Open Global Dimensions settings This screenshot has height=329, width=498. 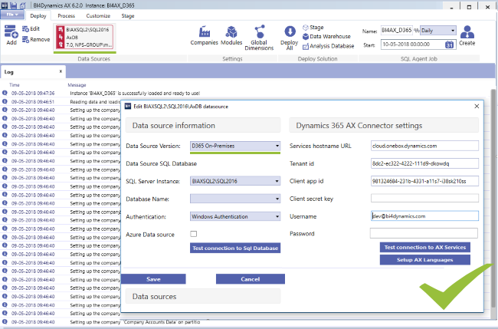point(259,38)
